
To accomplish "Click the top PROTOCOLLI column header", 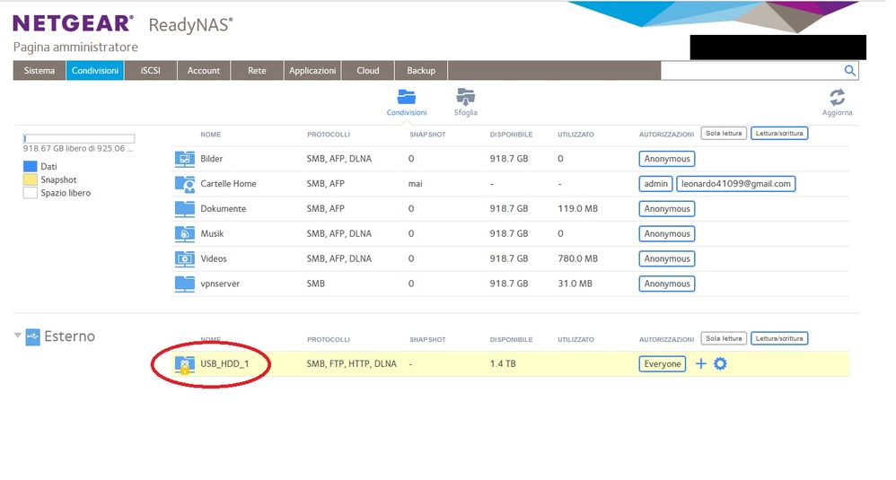I will (329, 135).
